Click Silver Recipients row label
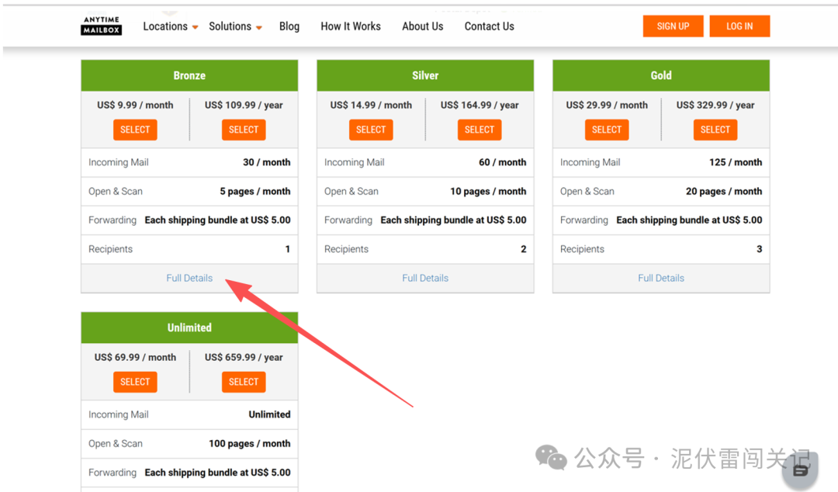The width and height of the screenshot is (838, 492). pyautogui.click(x=346, y=249)
